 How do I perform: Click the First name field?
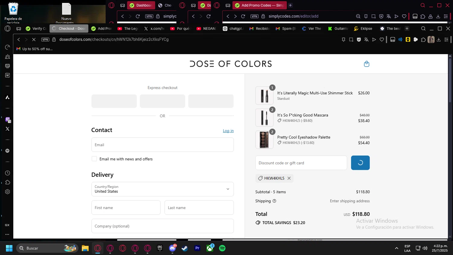pyautogui.click(x=126, y=208)
